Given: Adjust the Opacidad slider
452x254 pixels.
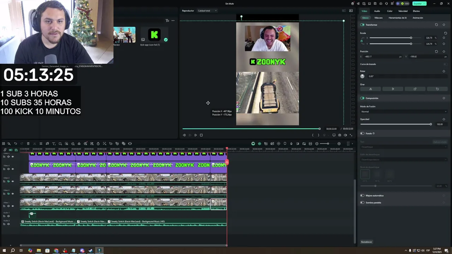Looking at the screenshot, I should pos(395,124).
